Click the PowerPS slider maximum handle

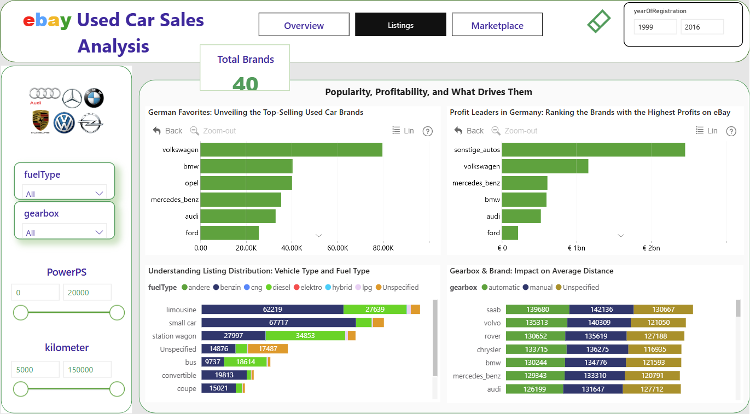[x=117, y=312]
